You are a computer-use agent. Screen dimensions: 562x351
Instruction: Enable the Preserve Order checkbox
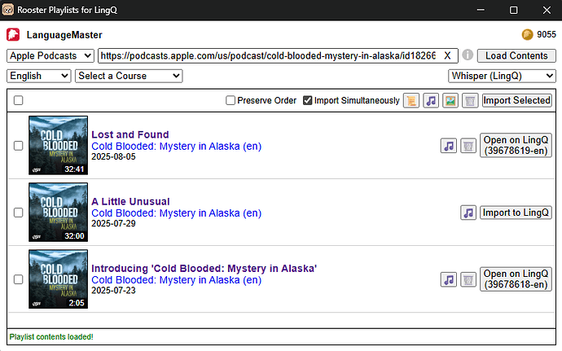pyautogui.click(x=231, y=100)
